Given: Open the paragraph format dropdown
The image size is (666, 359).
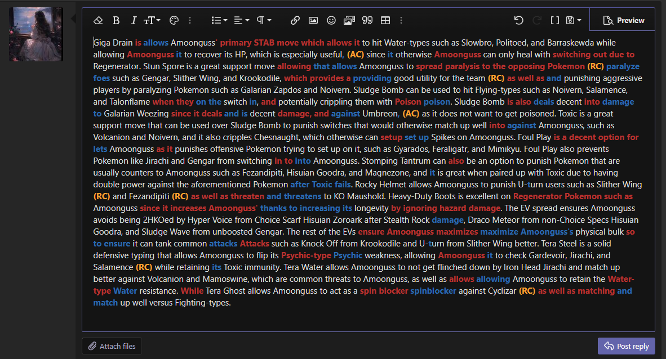Looking at the screenshot, I should point(264,20).
